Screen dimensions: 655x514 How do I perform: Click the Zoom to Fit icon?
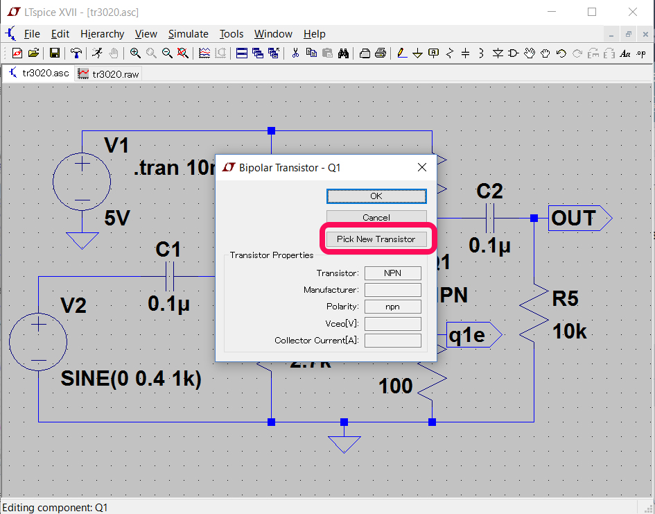182,53
